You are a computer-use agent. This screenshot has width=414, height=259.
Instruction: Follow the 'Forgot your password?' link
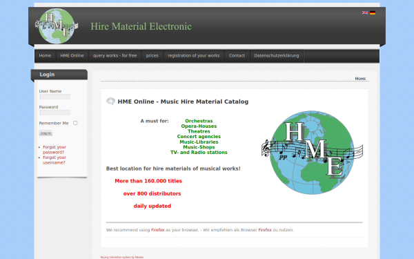55,150
